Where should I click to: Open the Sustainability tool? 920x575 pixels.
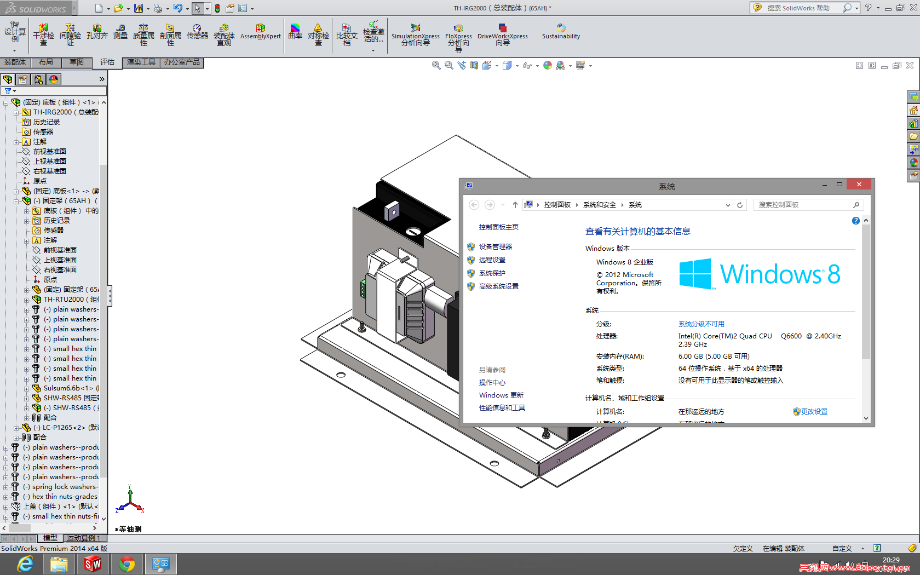pos(561,32)
